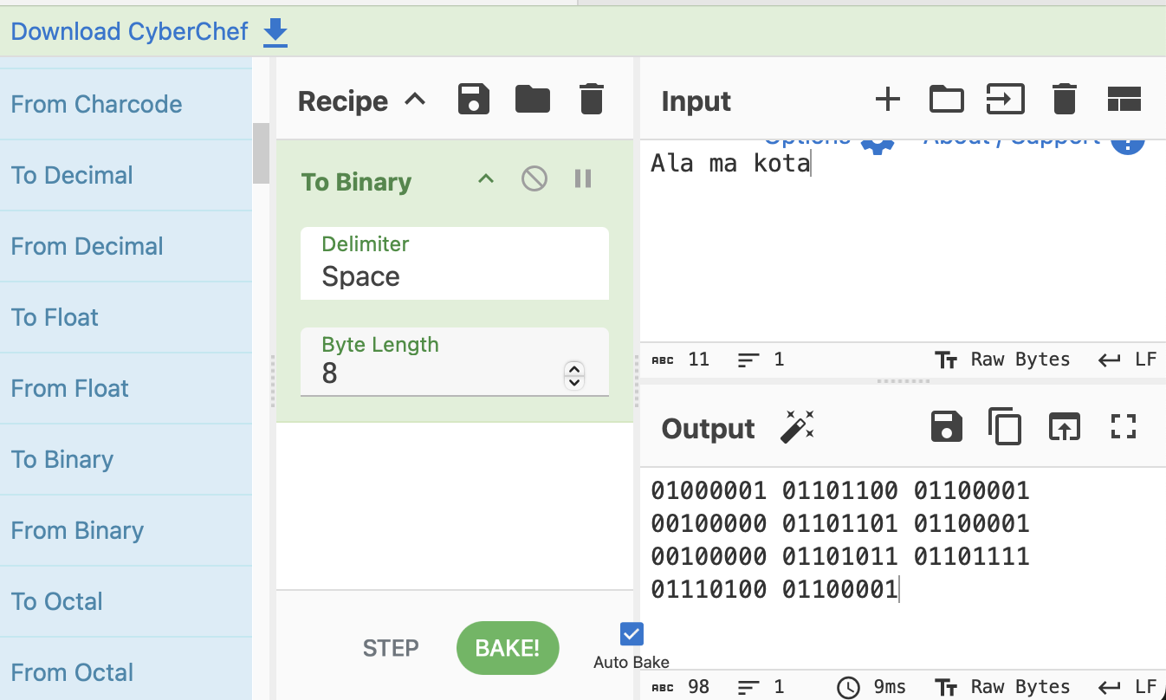Load a recipe via folder icon
1166x700 pixels.
click(532, 100)
